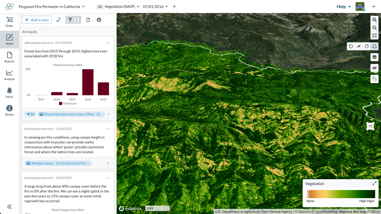
Task: Toggle the active notes filter
Action: (x=73, y=20)
